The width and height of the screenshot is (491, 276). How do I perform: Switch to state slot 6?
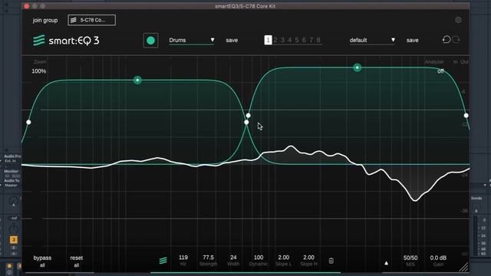(x=304, y=40)
